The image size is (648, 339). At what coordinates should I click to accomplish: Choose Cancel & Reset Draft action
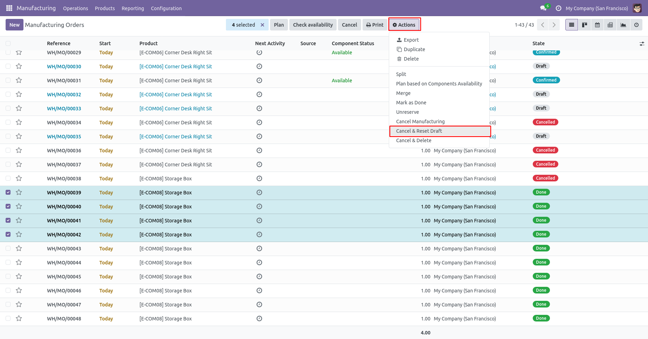point(440,131)
